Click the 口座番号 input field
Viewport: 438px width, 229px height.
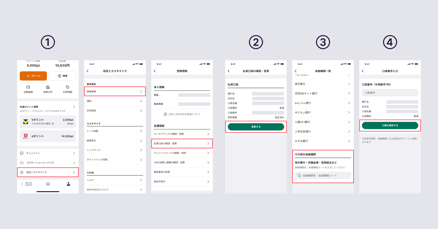tap(390, 93)
